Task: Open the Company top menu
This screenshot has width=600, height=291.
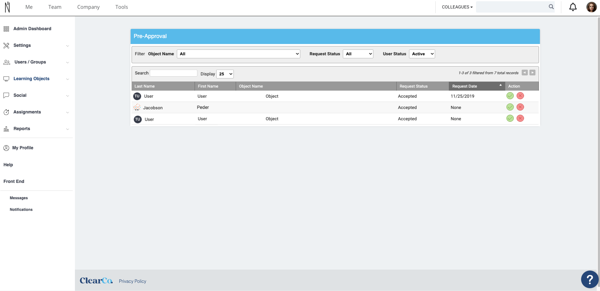Action: (88, 7)
